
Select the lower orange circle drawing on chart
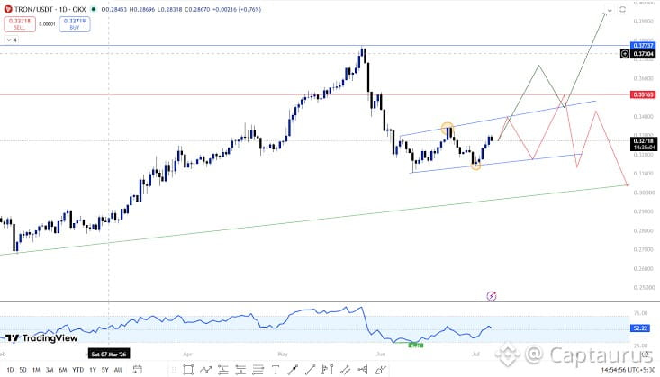tap(475, 166)
